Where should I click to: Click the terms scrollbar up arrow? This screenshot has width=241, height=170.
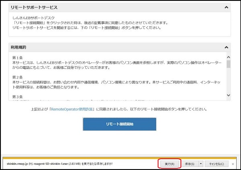coord(228,57)
